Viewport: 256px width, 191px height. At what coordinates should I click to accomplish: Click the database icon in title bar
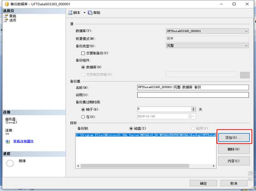pyautogui.click(x=7, y=4)
